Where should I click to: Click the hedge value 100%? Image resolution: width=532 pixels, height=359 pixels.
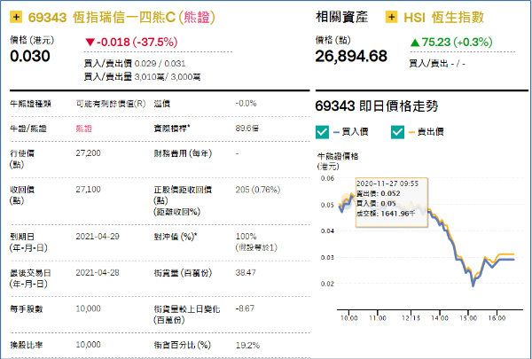click(x=246, y=236)
